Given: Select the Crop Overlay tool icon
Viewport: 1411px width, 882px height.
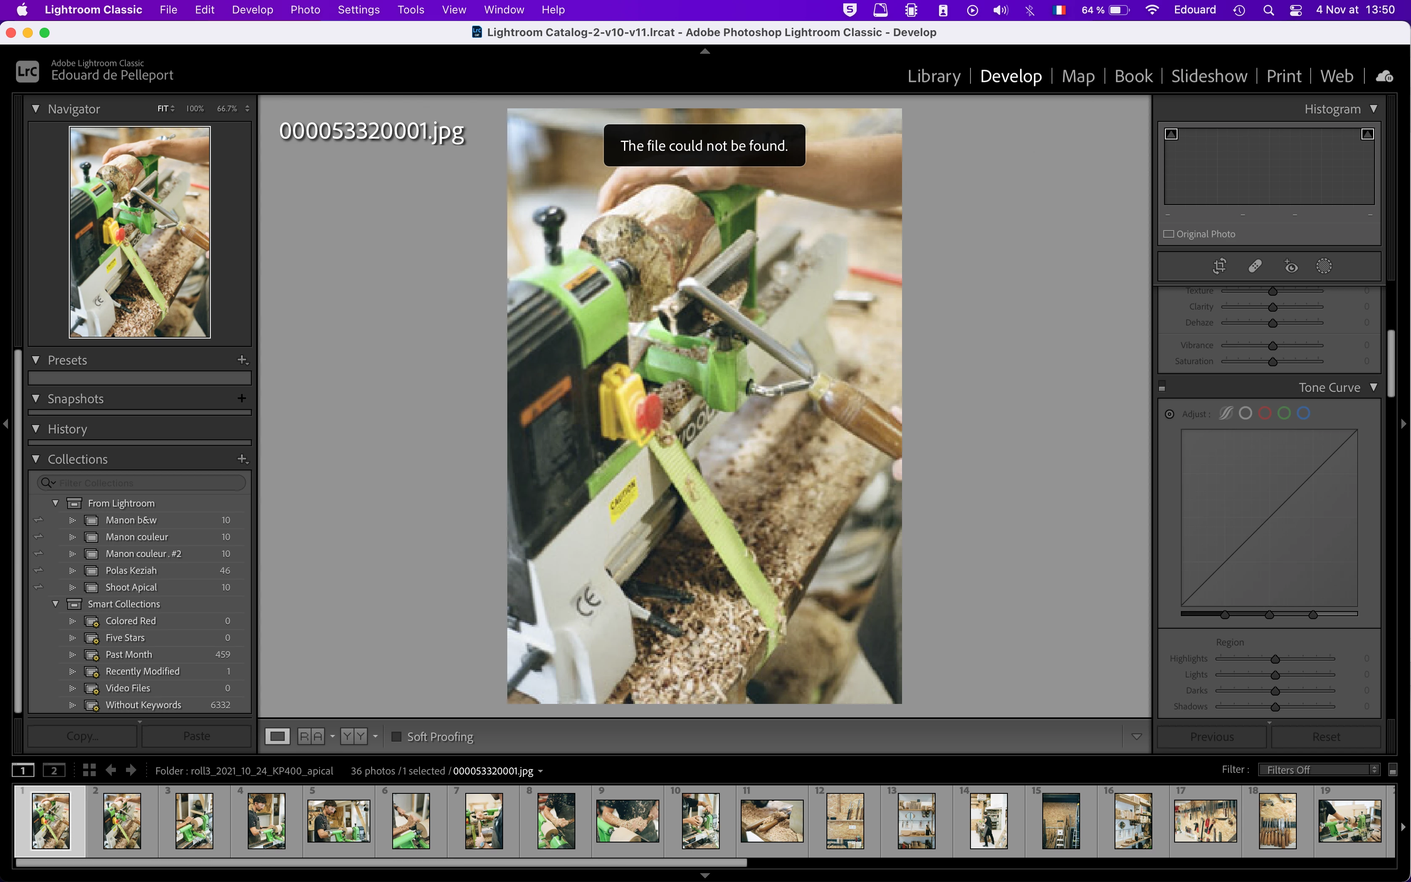Looking at the screenshot, I should coord(1219,266).
